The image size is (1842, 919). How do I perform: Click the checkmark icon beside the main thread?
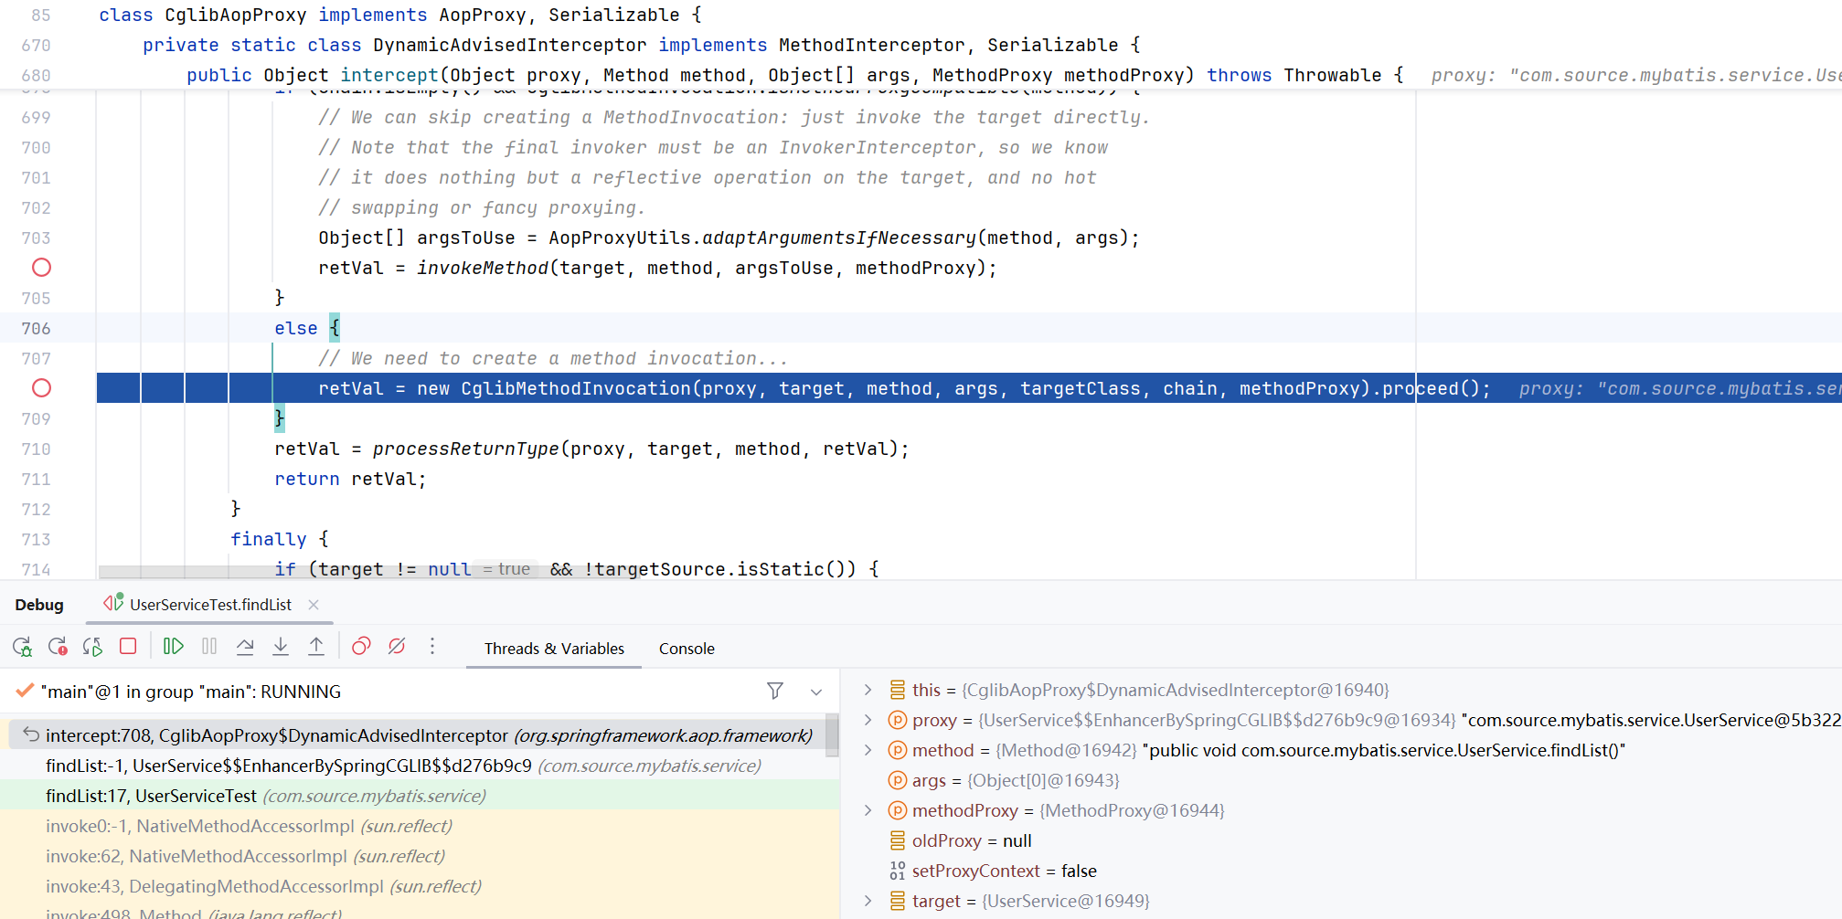pos(25,691)
